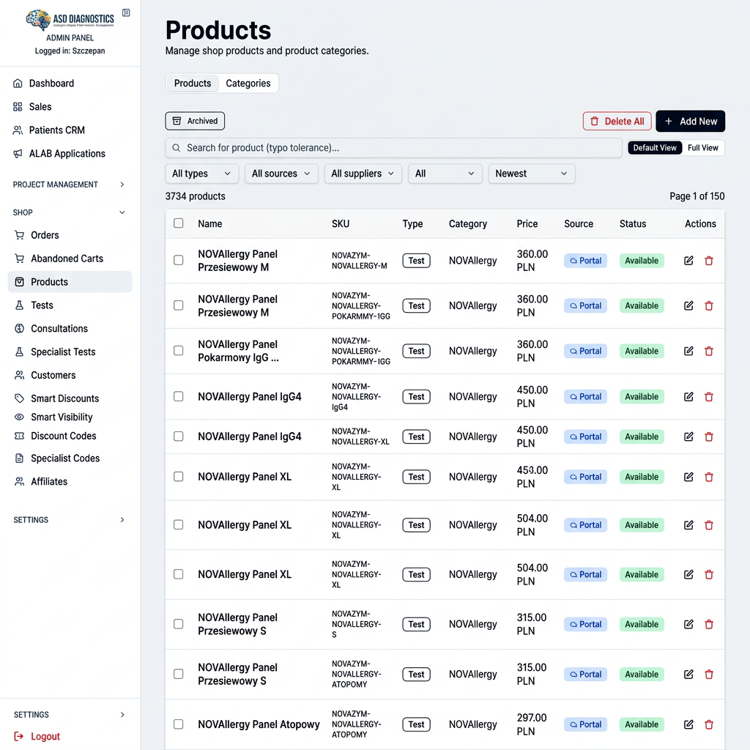Select checkbox for product SKU NOVAZYM-NOVALLERGY-M
This screenshot has width=750, height=750.
click(x=179, y=260)
